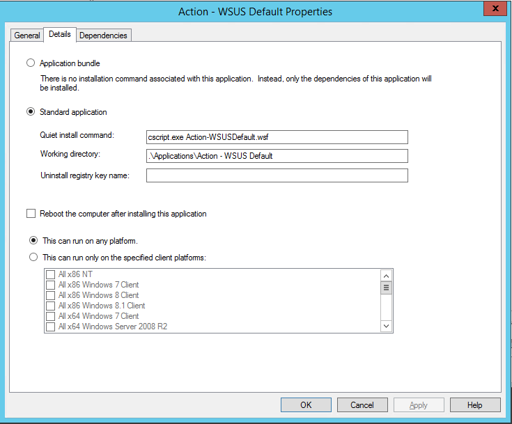Click the platform list scroll up arrow
The image size is (512, 424).
(x=386, y=275)
